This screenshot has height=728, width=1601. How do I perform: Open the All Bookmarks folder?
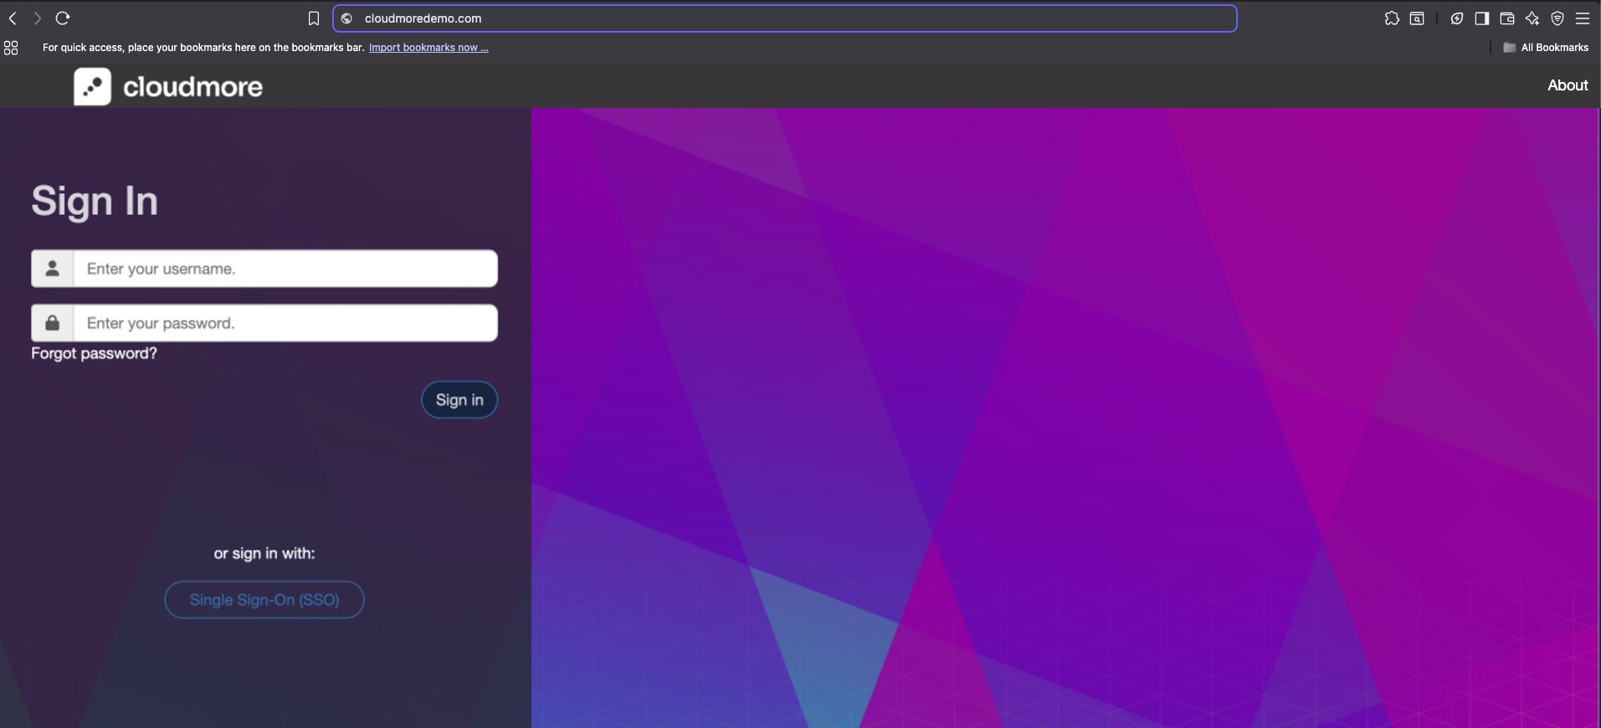pyautogui.click(x=1546, y=48)
